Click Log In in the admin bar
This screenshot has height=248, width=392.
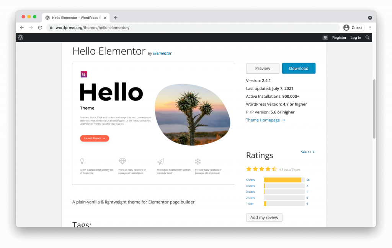click(x=356, y=38)
